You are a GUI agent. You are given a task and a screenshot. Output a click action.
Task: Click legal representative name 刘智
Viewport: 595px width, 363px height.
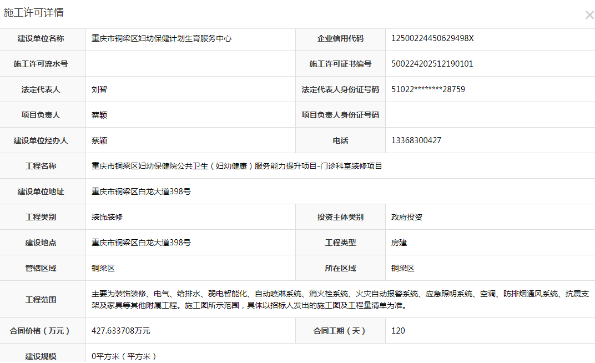click(99, 89)
